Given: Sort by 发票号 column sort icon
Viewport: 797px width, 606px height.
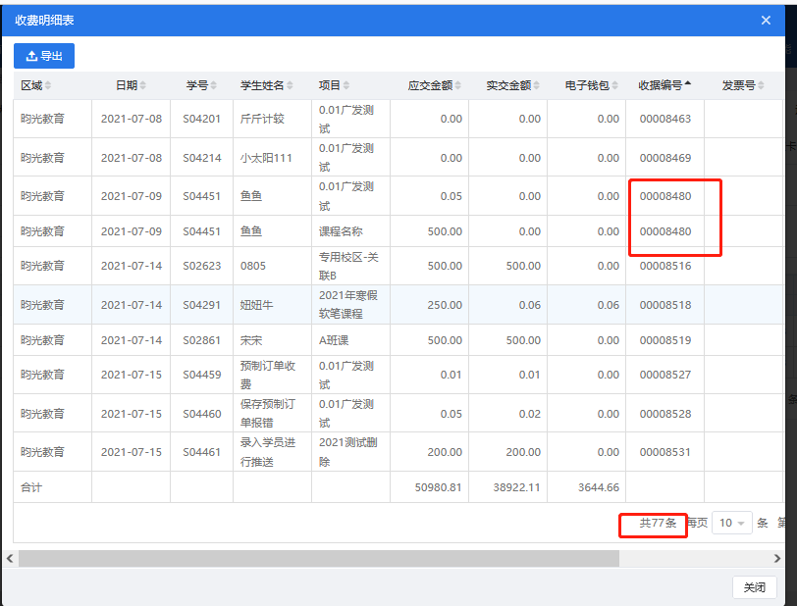Looking at the screenshot, I should (761, 85).
